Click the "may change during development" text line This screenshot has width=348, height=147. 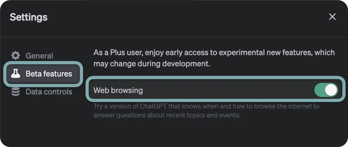pyautogui.click(x=151, y=64)
